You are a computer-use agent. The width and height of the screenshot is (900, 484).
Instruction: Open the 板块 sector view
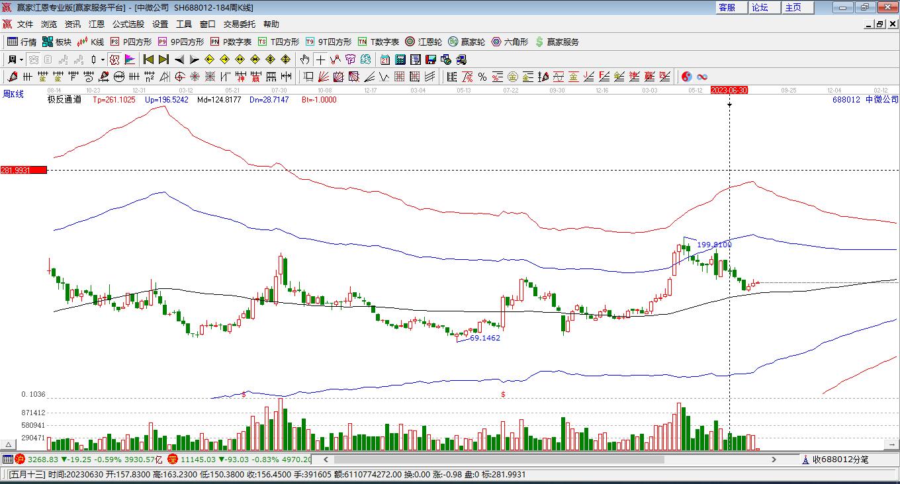(57, 42)
